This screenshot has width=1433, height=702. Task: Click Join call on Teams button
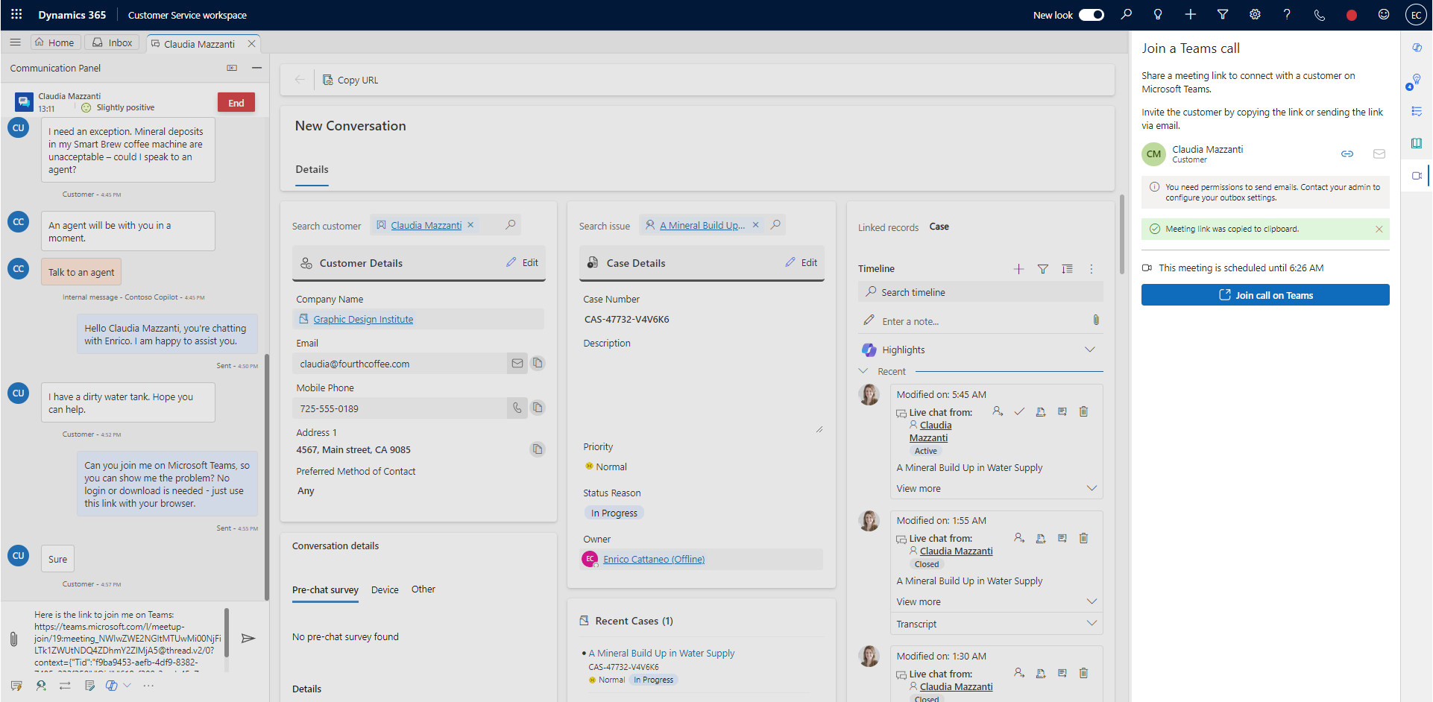point(1264,294)
